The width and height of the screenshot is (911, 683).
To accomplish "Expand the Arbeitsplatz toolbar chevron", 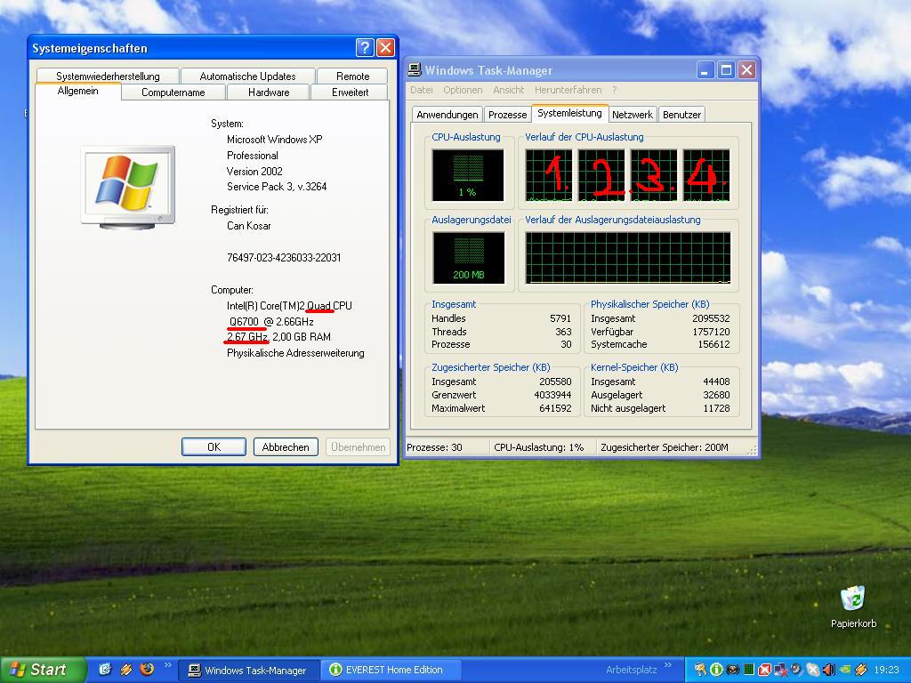I will [667, 665].
